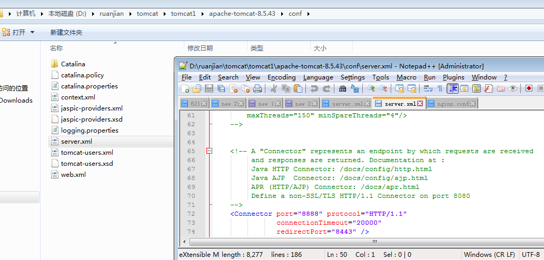Toggle the indent guide toolbar button
Image resolution: width=544 pixels, height=260 pixels.
click(452, 88)
